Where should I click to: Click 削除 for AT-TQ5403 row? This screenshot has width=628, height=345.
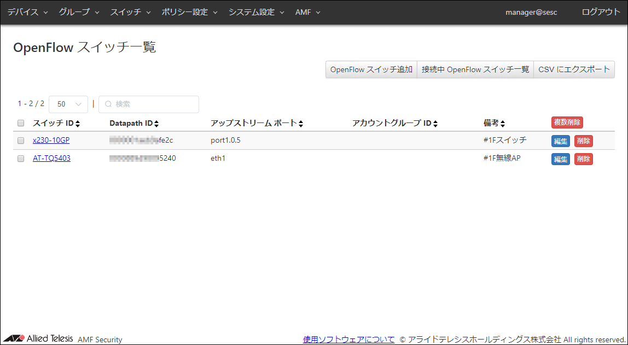click(x=584, y=159)
